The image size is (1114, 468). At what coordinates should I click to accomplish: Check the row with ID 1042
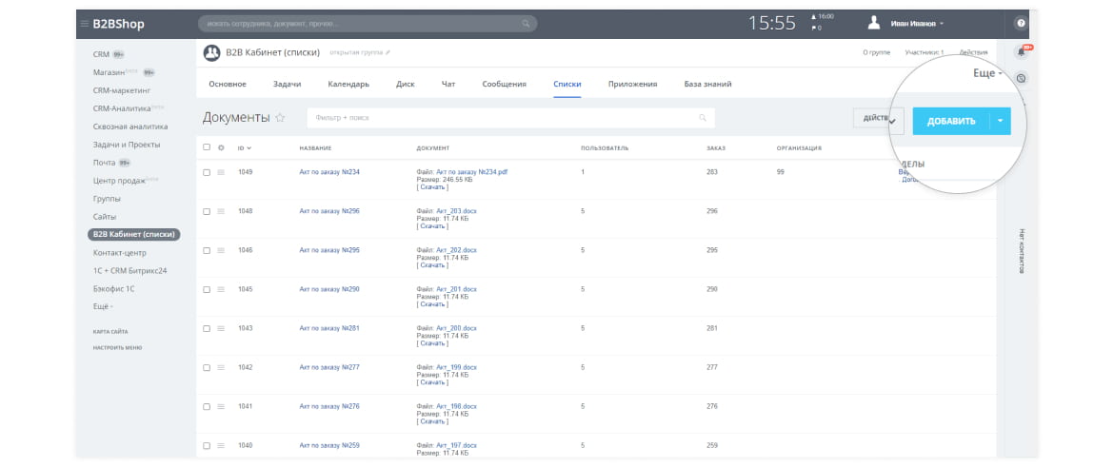(207, 368)
